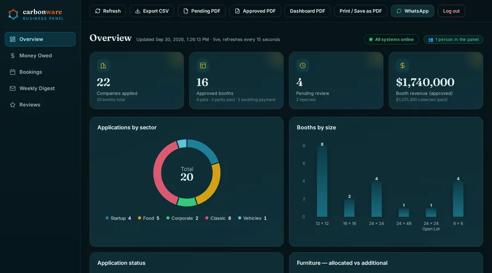Click the green Corporate donut segment
This screenshot has width=492, height=273.
pos(187,202)
